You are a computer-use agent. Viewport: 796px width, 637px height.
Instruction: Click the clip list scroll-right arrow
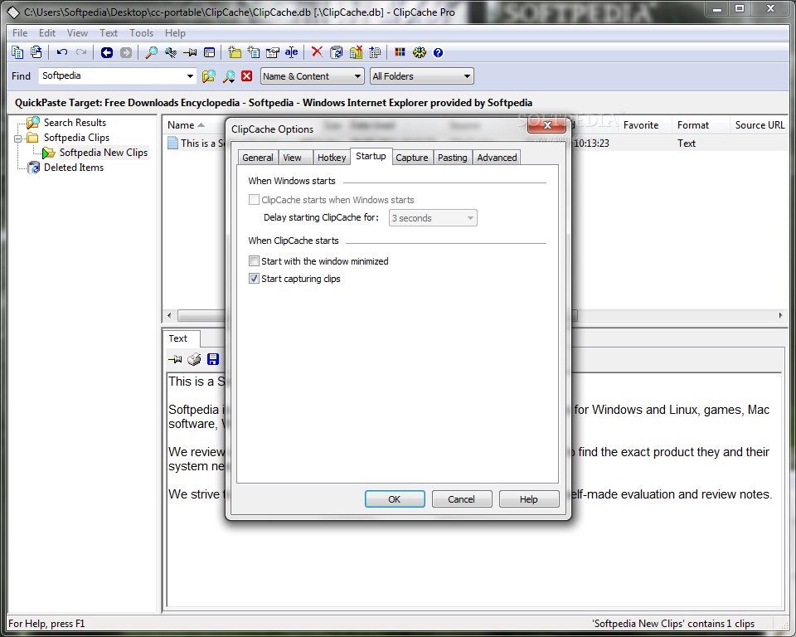point(780,315)
